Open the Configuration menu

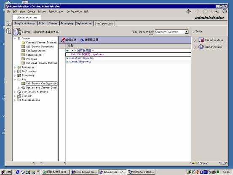point(74,11)
